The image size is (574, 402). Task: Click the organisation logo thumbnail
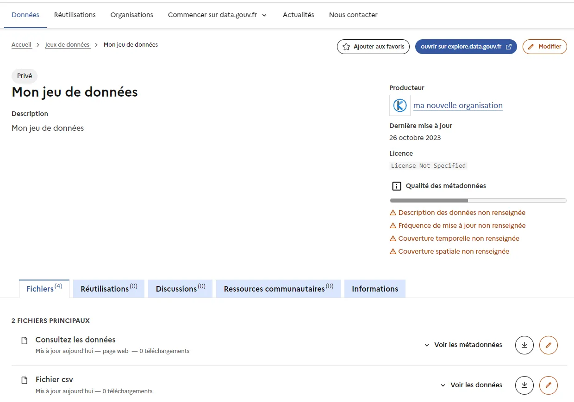[x=400, y=105]
